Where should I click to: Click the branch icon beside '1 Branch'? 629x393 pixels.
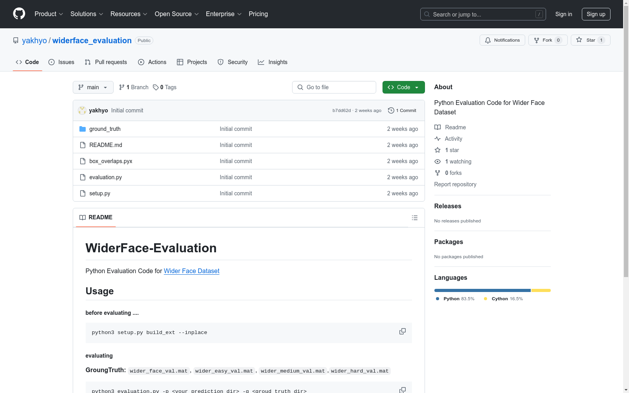pos(122,87)
